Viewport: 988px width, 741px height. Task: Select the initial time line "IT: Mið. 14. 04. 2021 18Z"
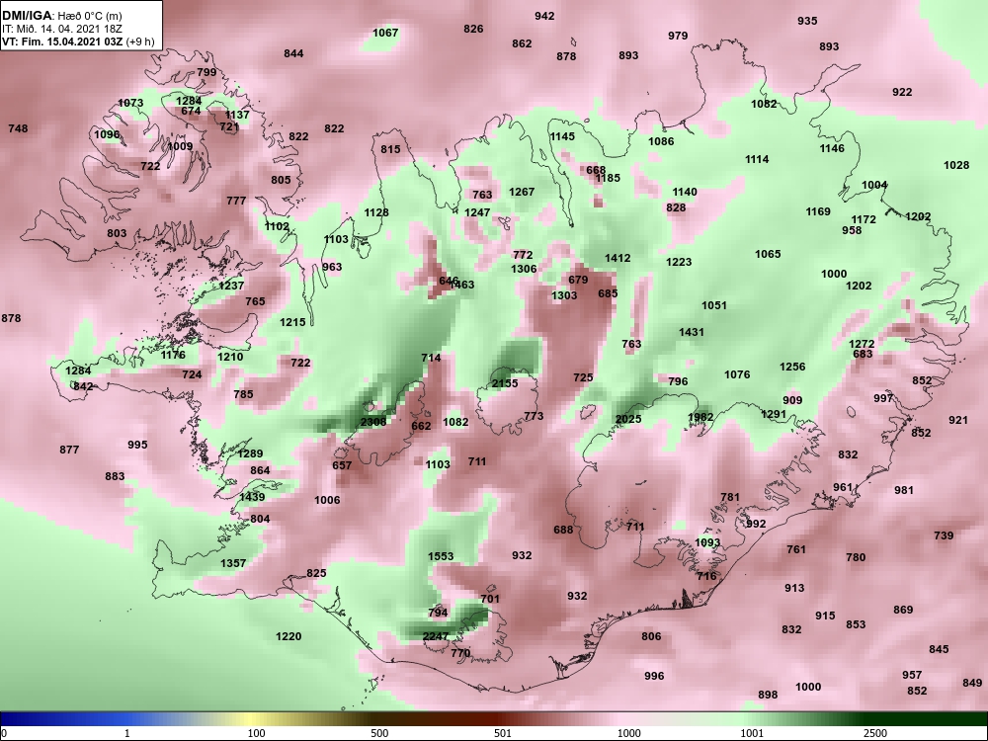point(61,29)
